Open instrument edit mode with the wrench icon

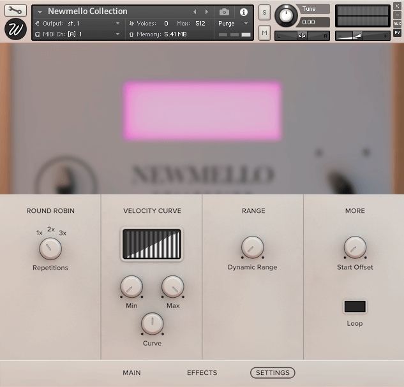click(15, 10)
